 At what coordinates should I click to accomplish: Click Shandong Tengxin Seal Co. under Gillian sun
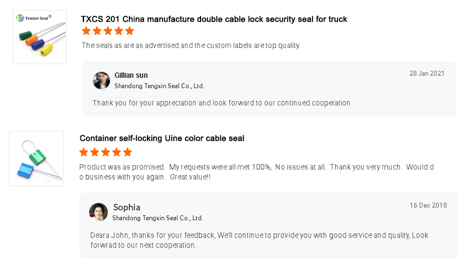tap(159, 86)
